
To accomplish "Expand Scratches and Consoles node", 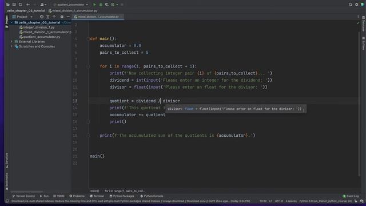I will tap(11, 46).
